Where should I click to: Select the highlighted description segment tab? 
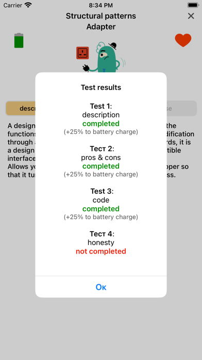21,109
